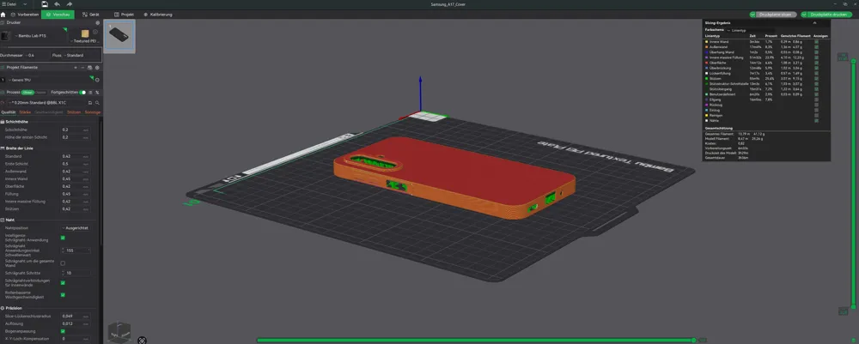Image resolution: width=859 pixels, height=344 pixels.
Task: Uncheck Schrägnahtverbindungen für Innenwände checkbox
Action: pyautogui.click(x=63, y=283)
